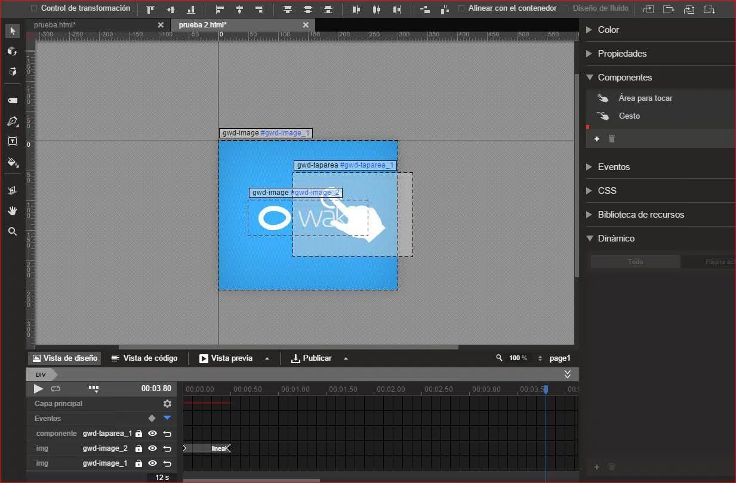This screenshot has height=483, width=736.
Task: Enable Alinear con el contenedor checkbox
Action: (x=461, y=8)
